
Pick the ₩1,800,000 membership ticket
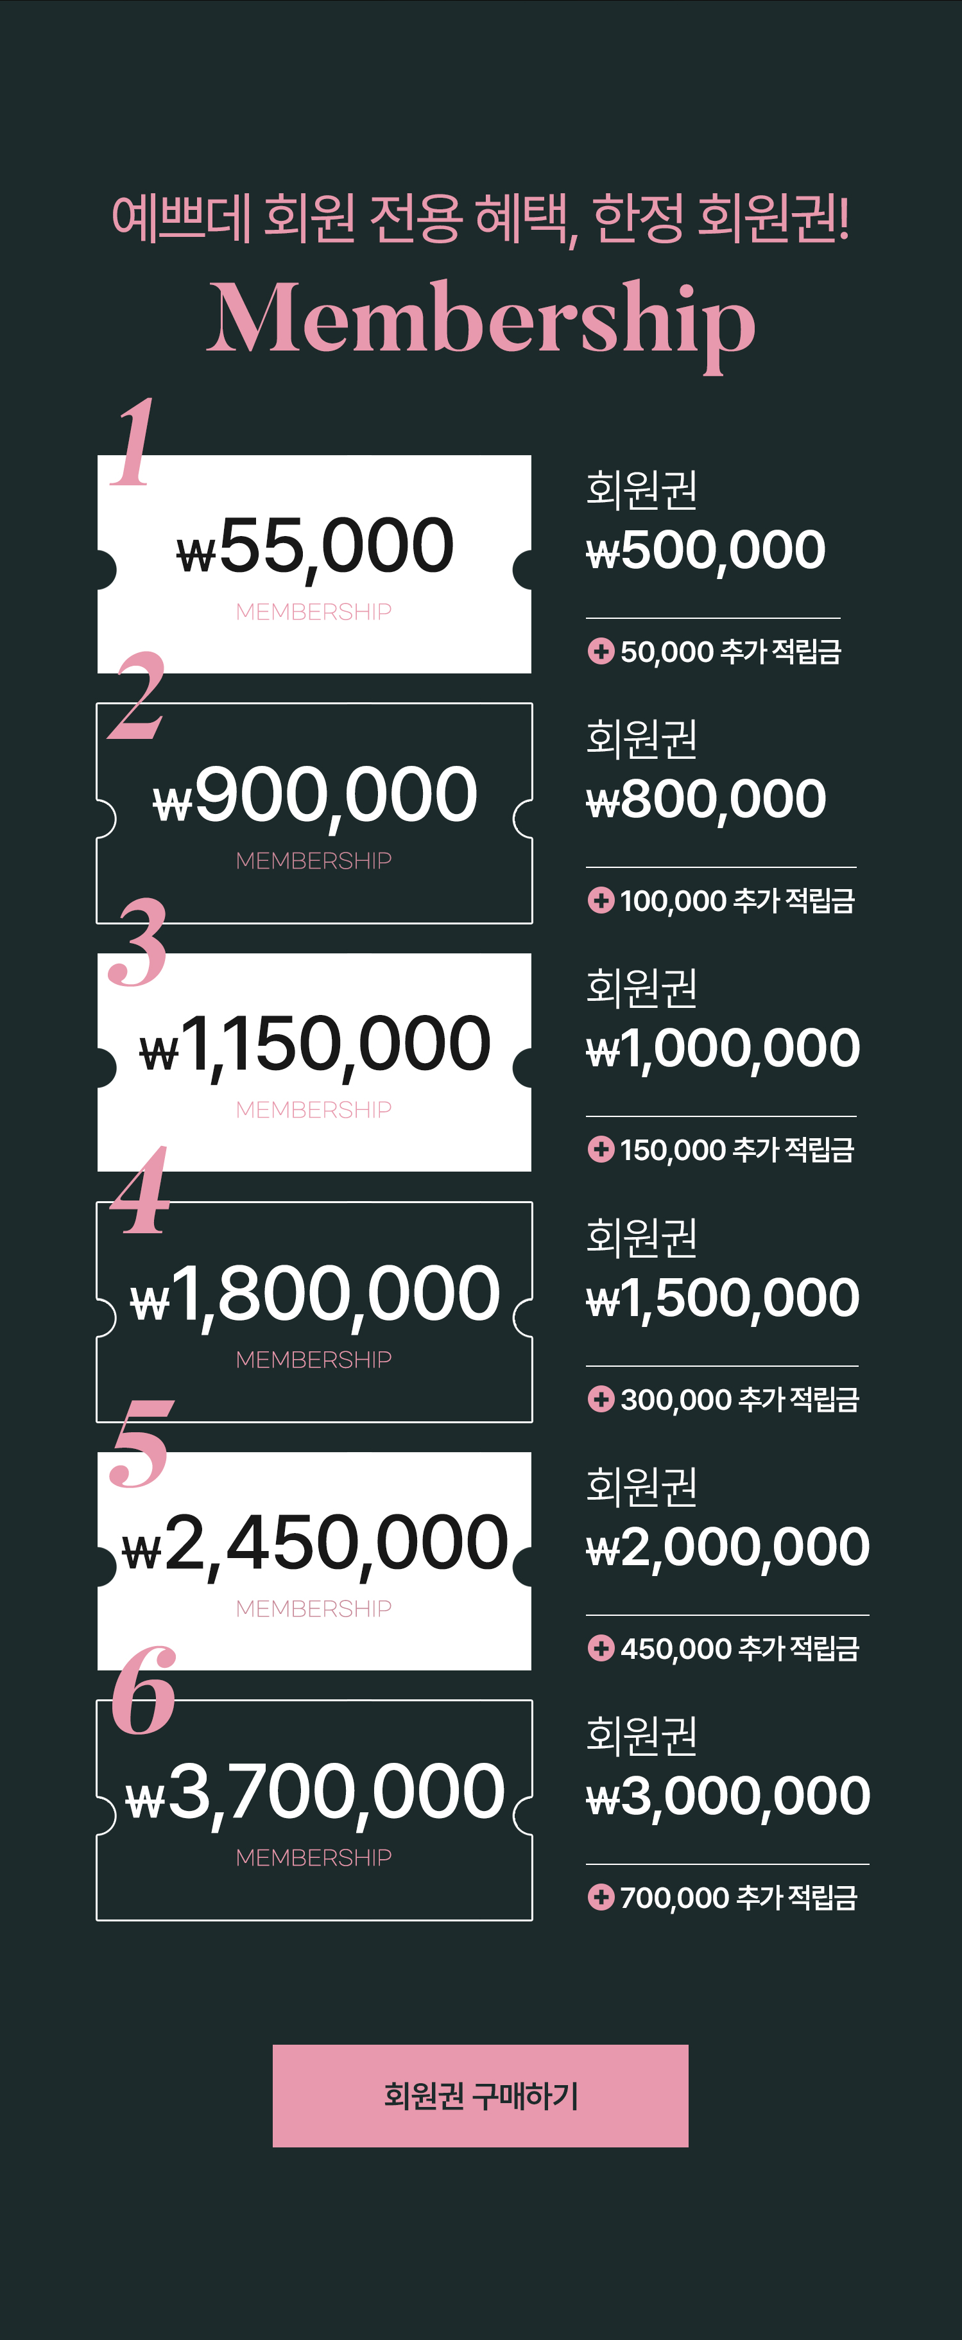pyautogui.click(x=314, y=1312)
